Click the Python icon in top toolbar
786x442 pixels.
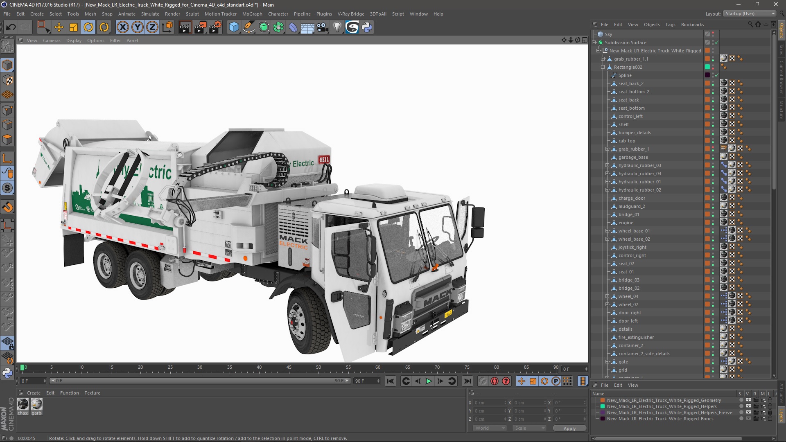(367, 27)
